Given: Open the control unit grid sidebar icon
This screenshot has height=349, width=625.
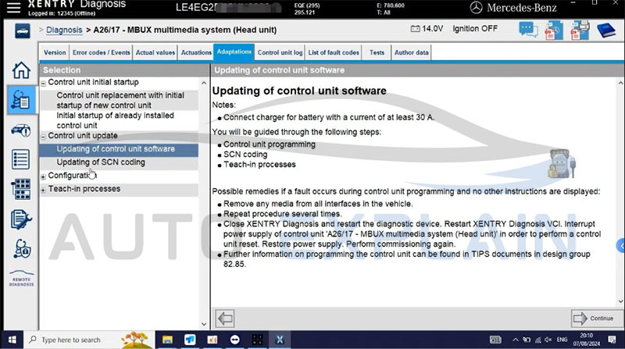Looking at the screenshot, I should click(21, 189).
